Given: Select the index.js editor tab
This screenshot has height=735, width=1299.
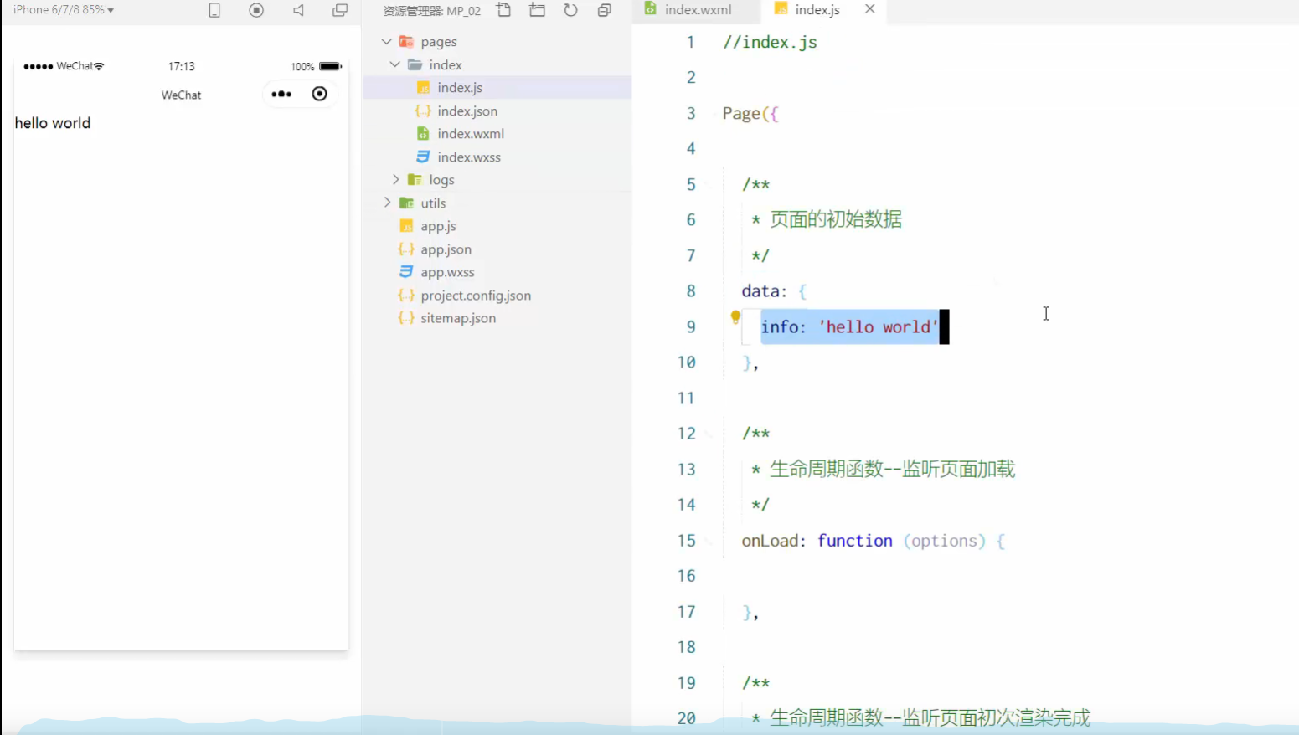Looking at the screenshot, I should click(817, 10).
